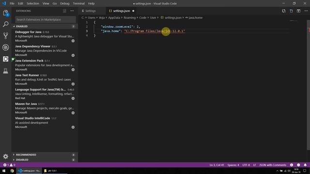Click the java.home path string value
The image size is (310, 174).
pos(155,31)
